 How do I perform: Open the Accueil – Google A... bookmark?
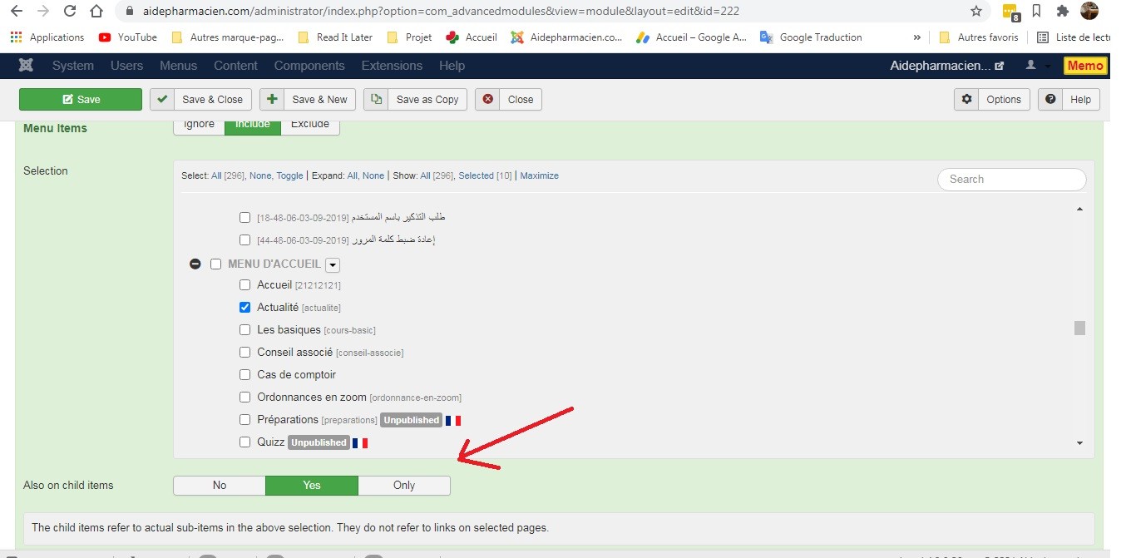pos(691,37)
